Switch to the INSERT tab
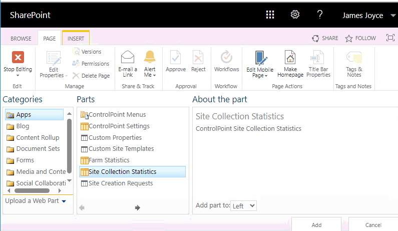The image size is (398, 231). pos(76,39)
